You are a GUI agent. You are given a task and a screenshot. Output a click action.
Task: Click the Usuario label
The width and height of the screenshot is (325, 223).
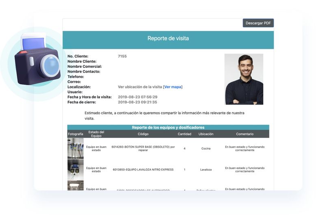coord(75,92)
